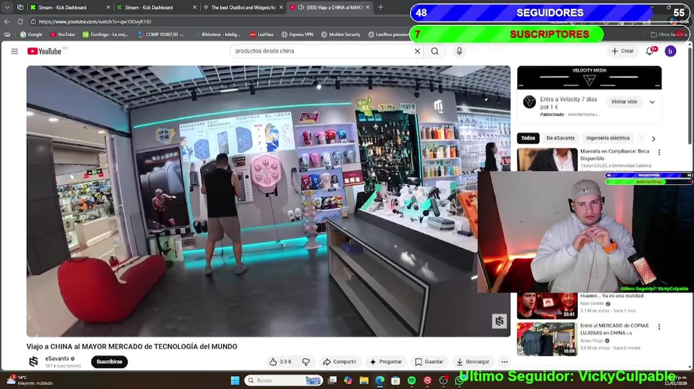
Task: Switch to the first Kick Dashboard tab
Action: coord(69,7)
